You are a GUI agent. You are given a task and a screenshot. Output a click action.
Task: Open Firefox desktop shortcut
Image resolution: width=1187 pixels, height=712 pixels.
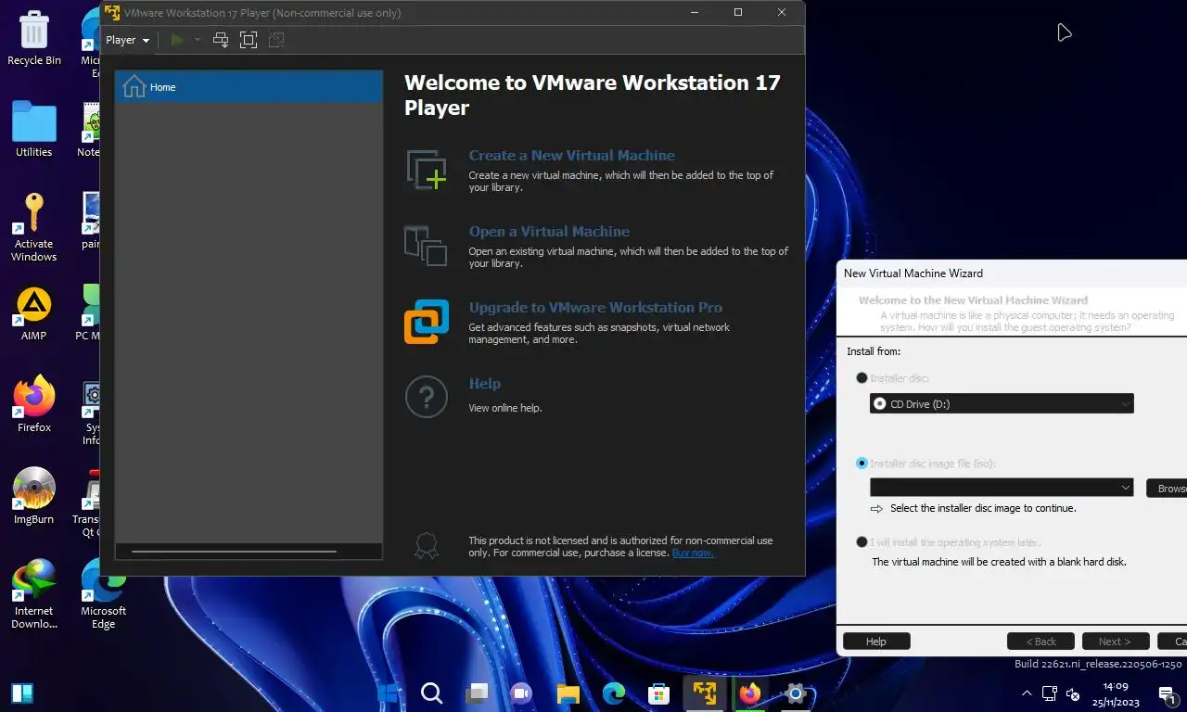click(x=34, y=404)
